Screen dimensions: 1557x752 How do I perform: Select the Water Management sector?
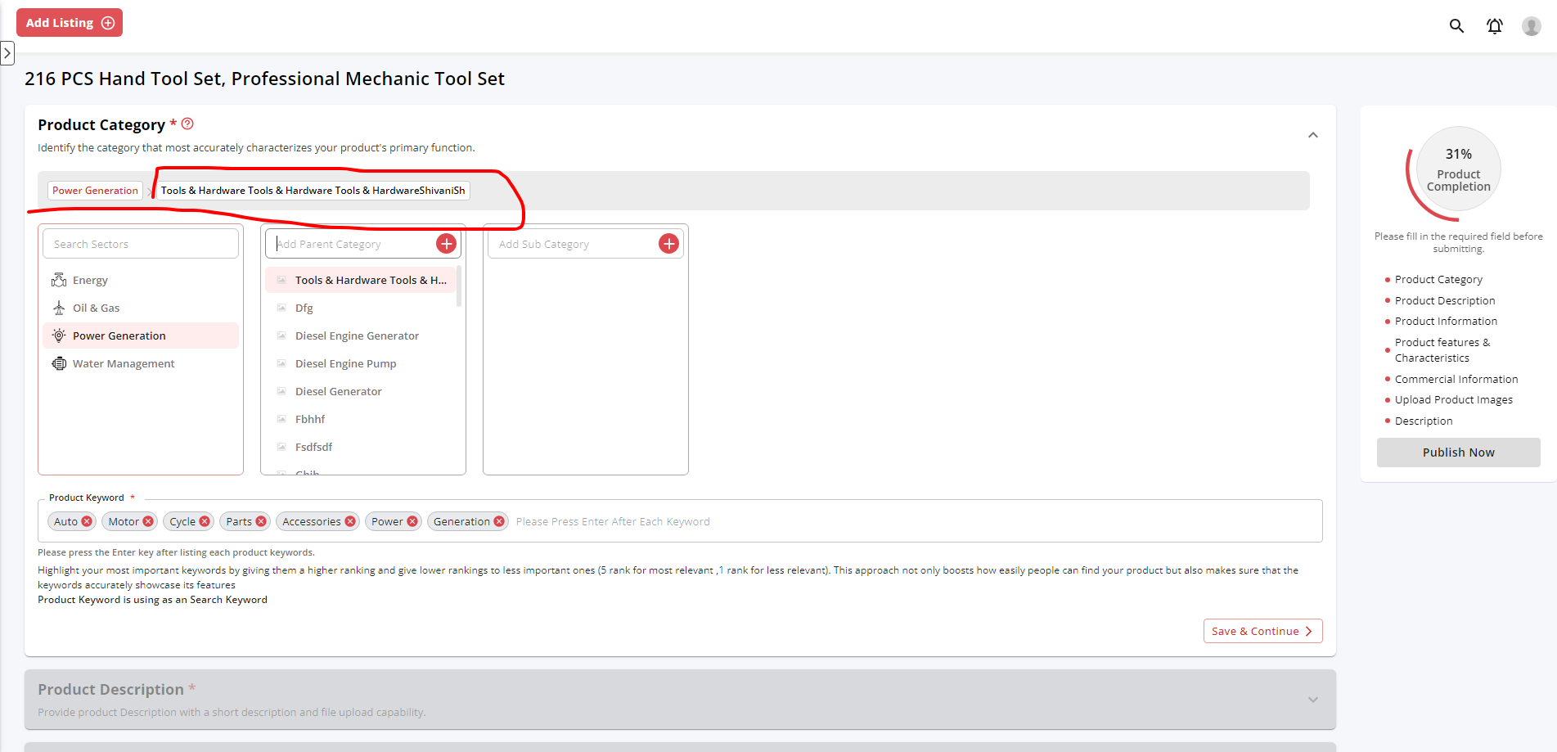tap(123, 364)
